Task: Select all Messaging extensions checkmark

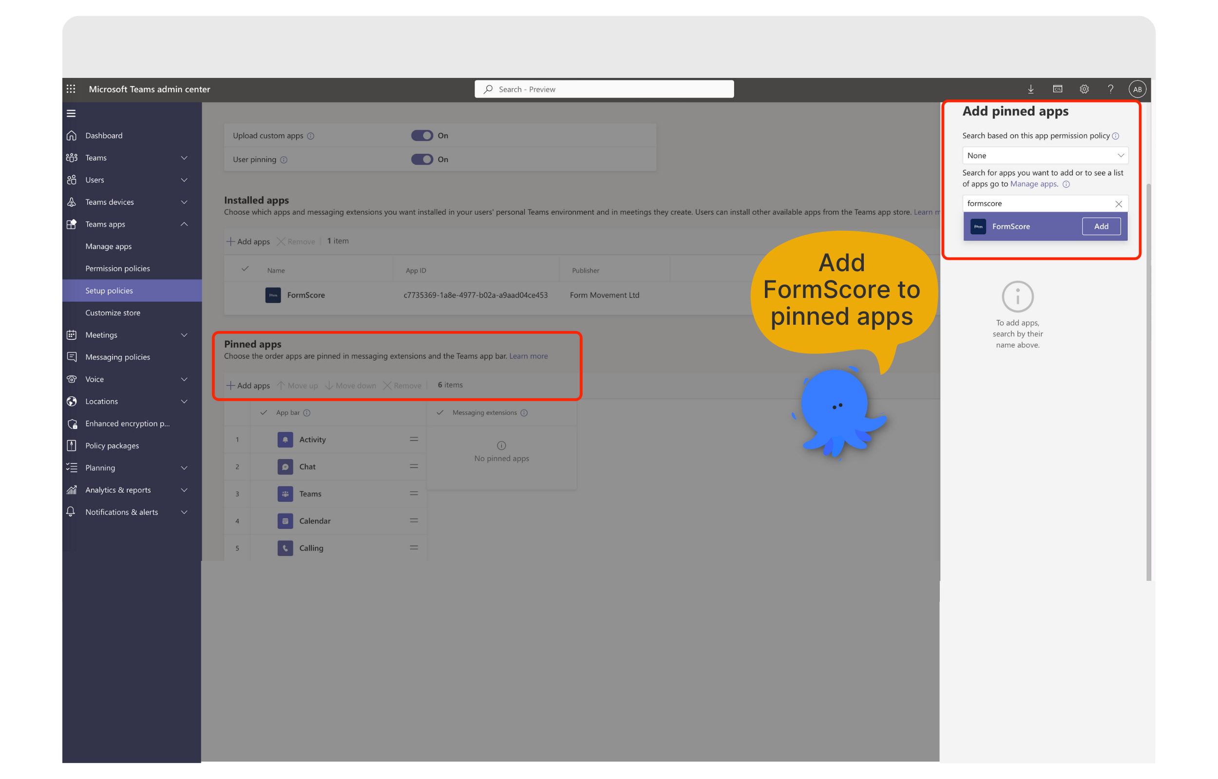Action: click(x=440, y=413)
